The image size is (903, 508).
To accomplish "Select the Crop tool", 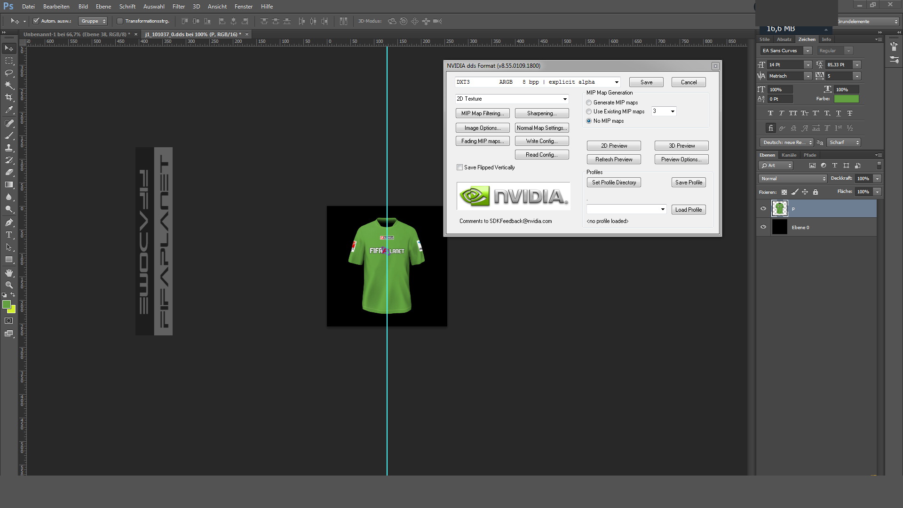I will (9, 97).
